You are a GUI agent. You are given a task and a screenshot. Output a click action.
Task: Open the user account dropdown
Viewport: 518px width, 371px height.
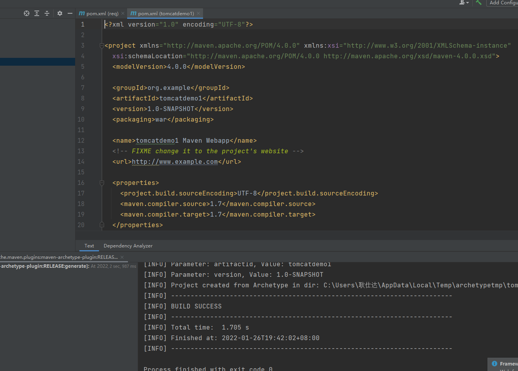pos(464,2)
